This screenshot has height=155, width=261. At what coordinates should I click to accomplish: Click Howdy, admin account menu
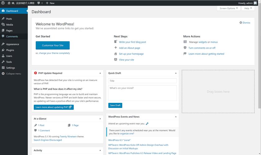pos(247,3)
